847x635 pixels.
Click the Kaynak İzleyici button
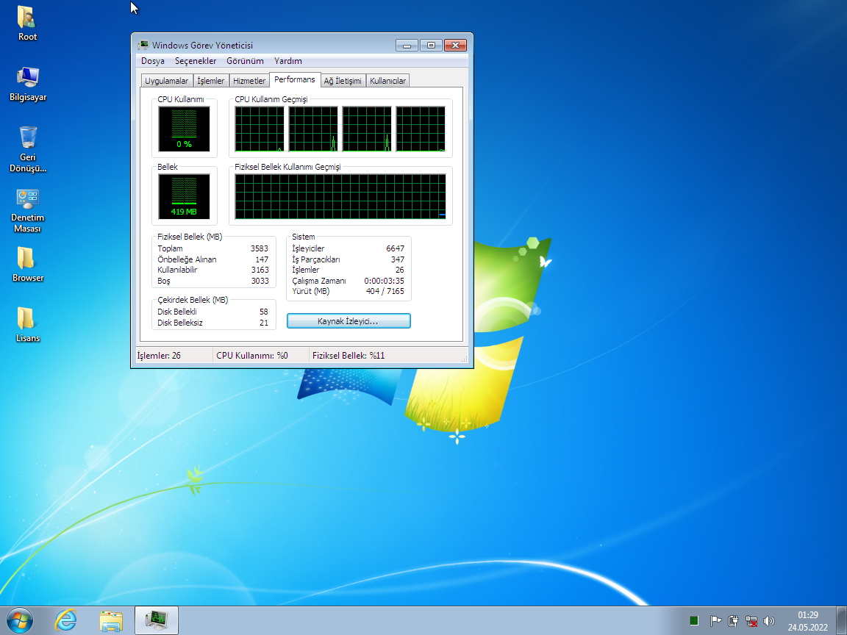[349, 321]
